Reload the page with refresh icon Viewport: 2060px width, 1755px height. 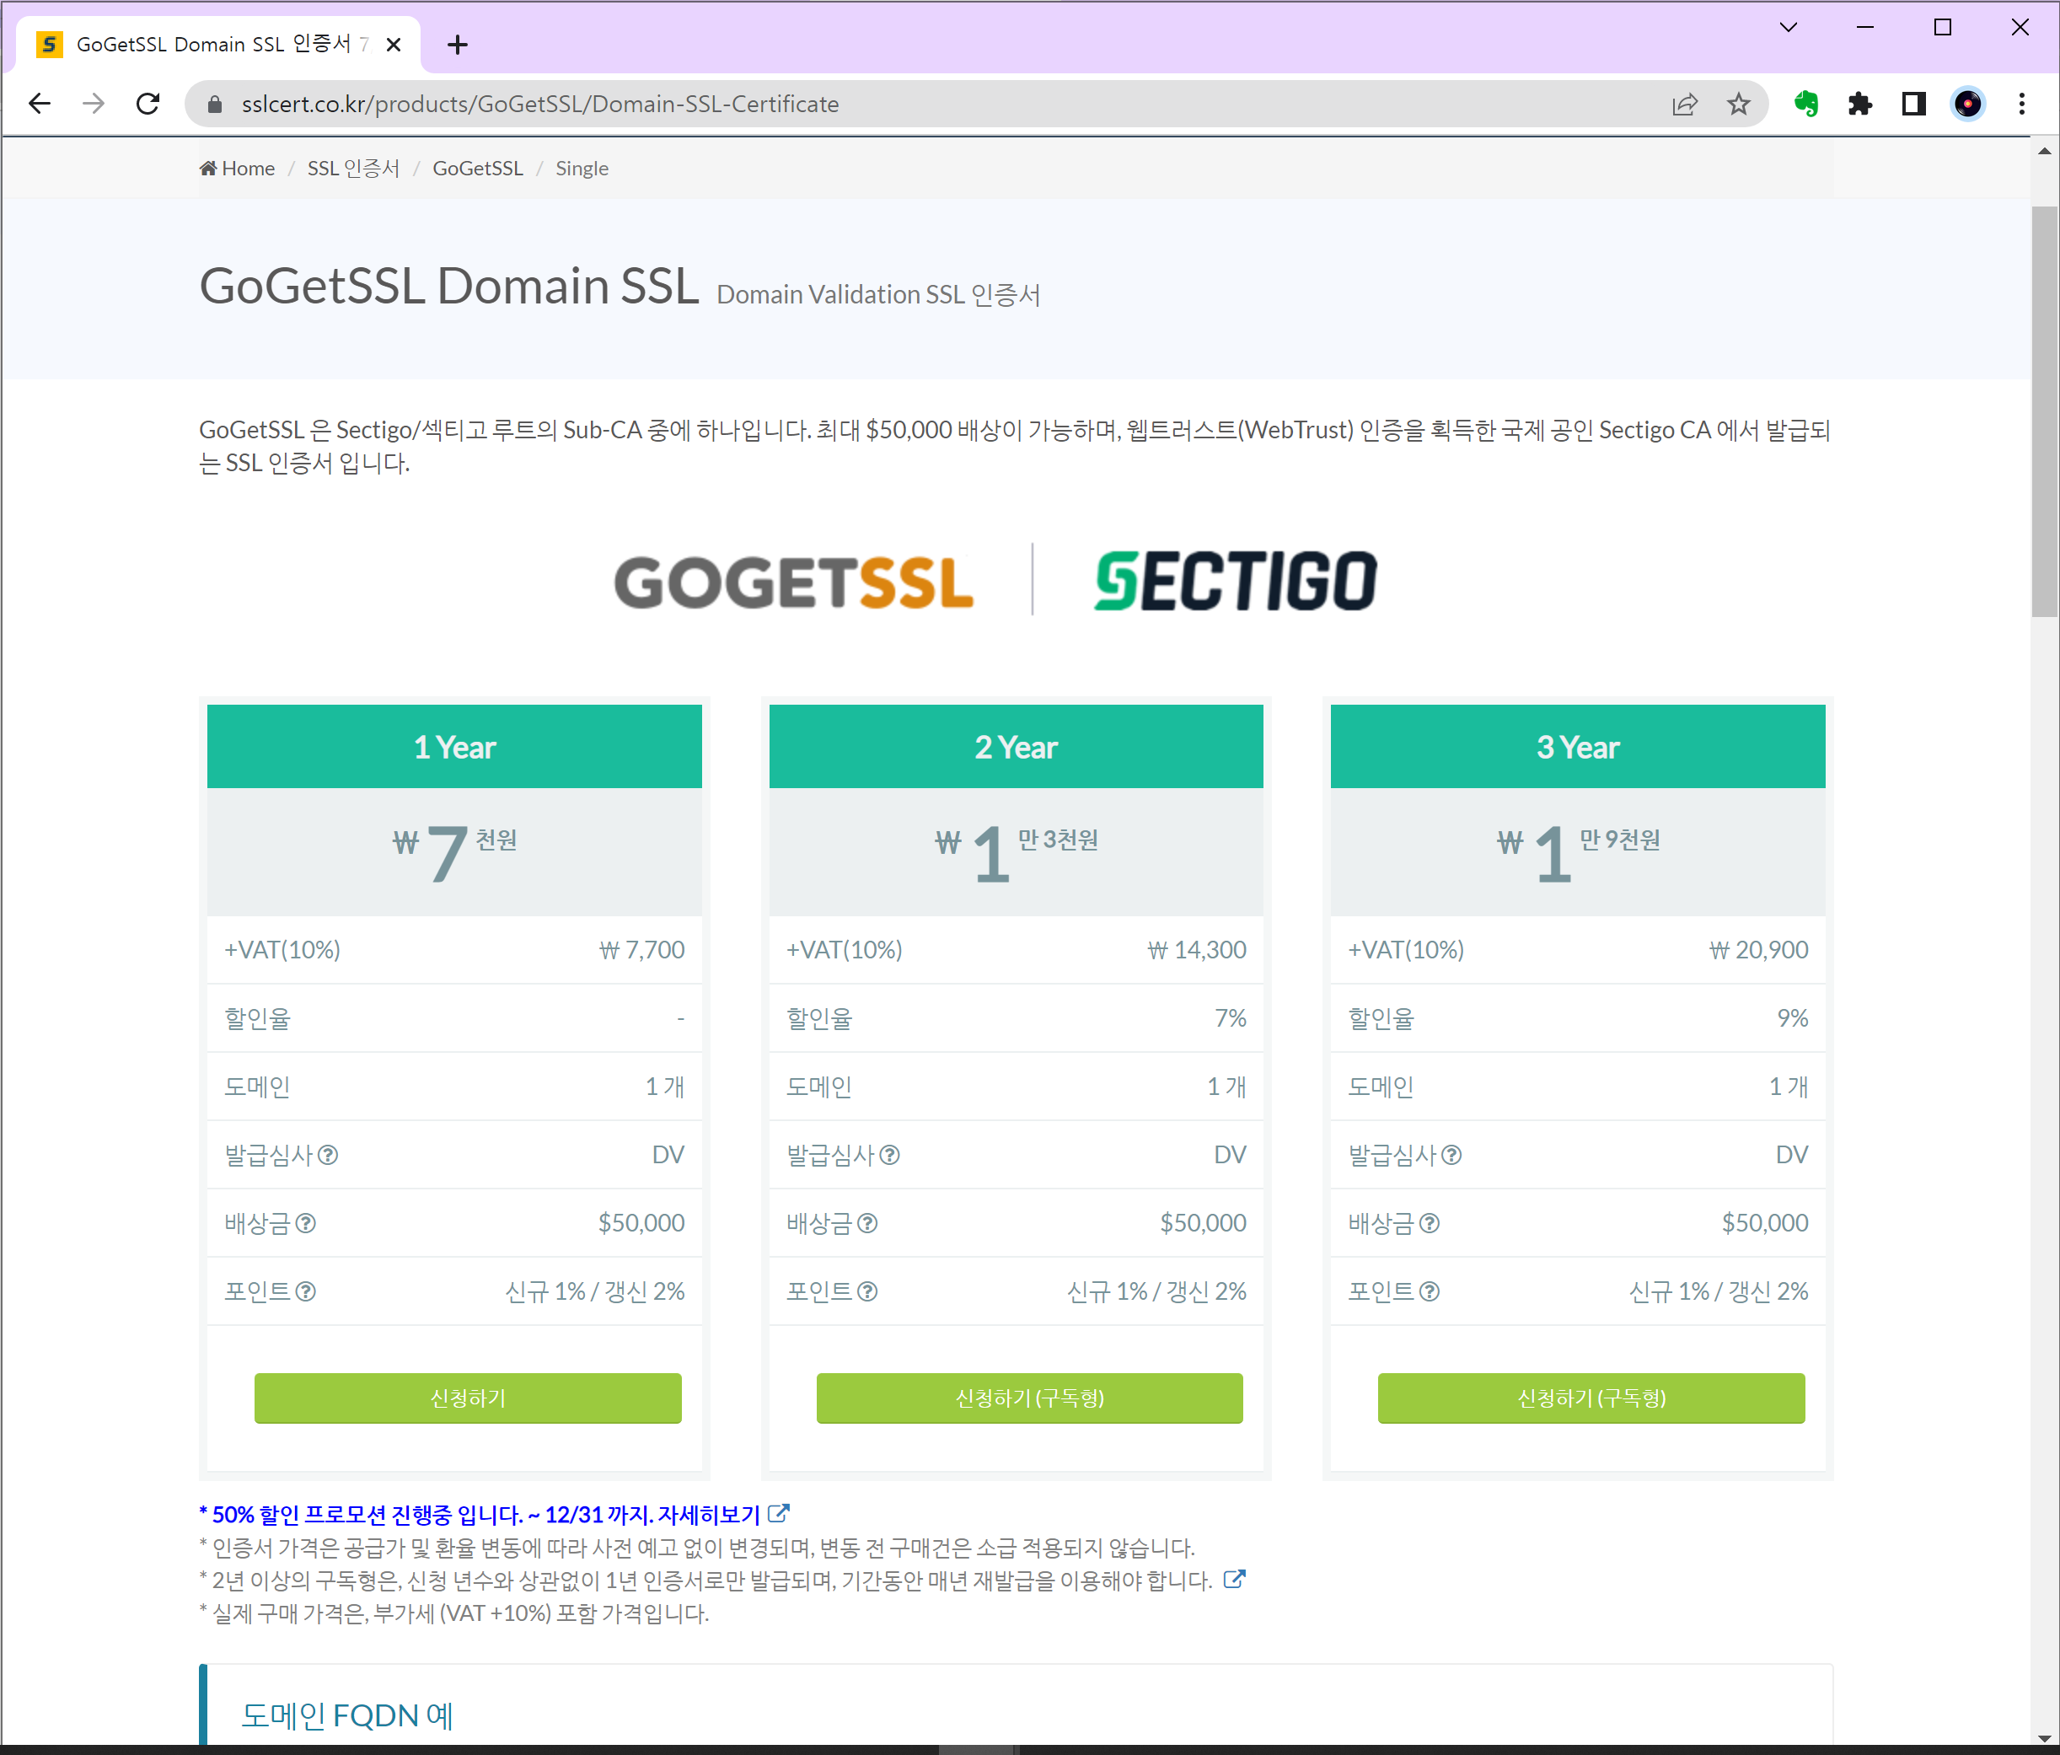pyautogui.click(x=148, y=104)
